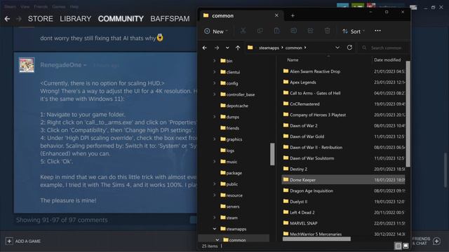Click the Cut icon in Explorer toolbar
449x252 pixels.
click(243, 31)
